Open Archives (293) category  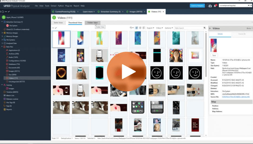click(12, 54)
